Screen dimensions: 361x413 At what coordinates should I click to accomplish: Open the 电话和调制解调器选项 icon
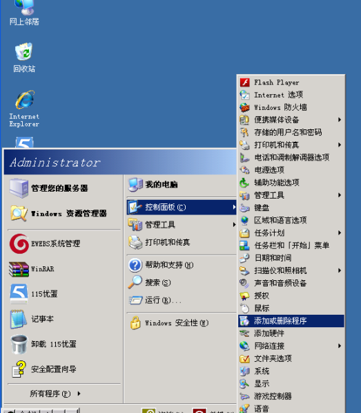point(244,158)
